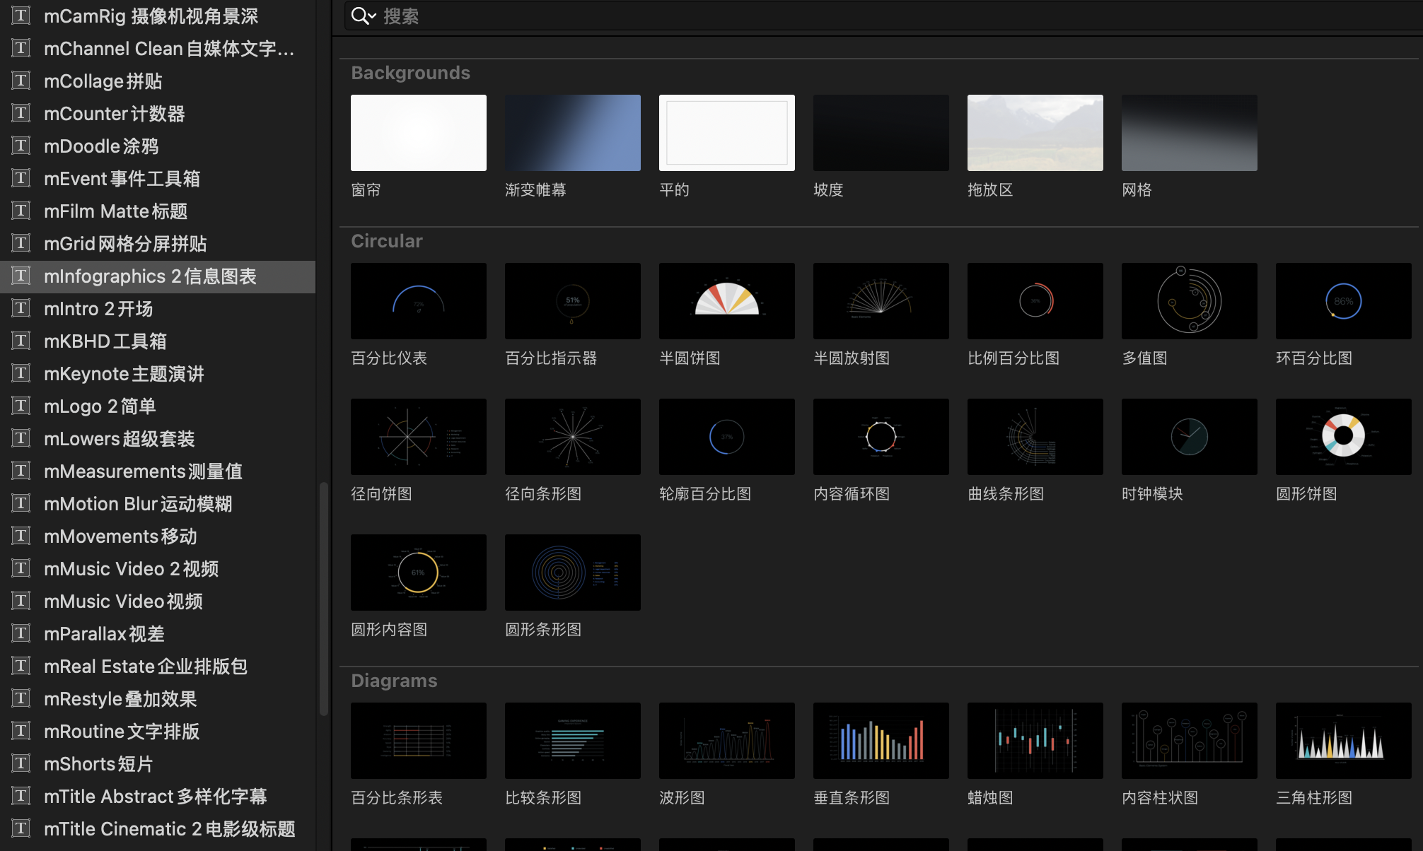This screenshot has height=851, width=1423.
Task: Select the 渐变帷幕 gradient background thumbnail
Action: tap(573, 133)
